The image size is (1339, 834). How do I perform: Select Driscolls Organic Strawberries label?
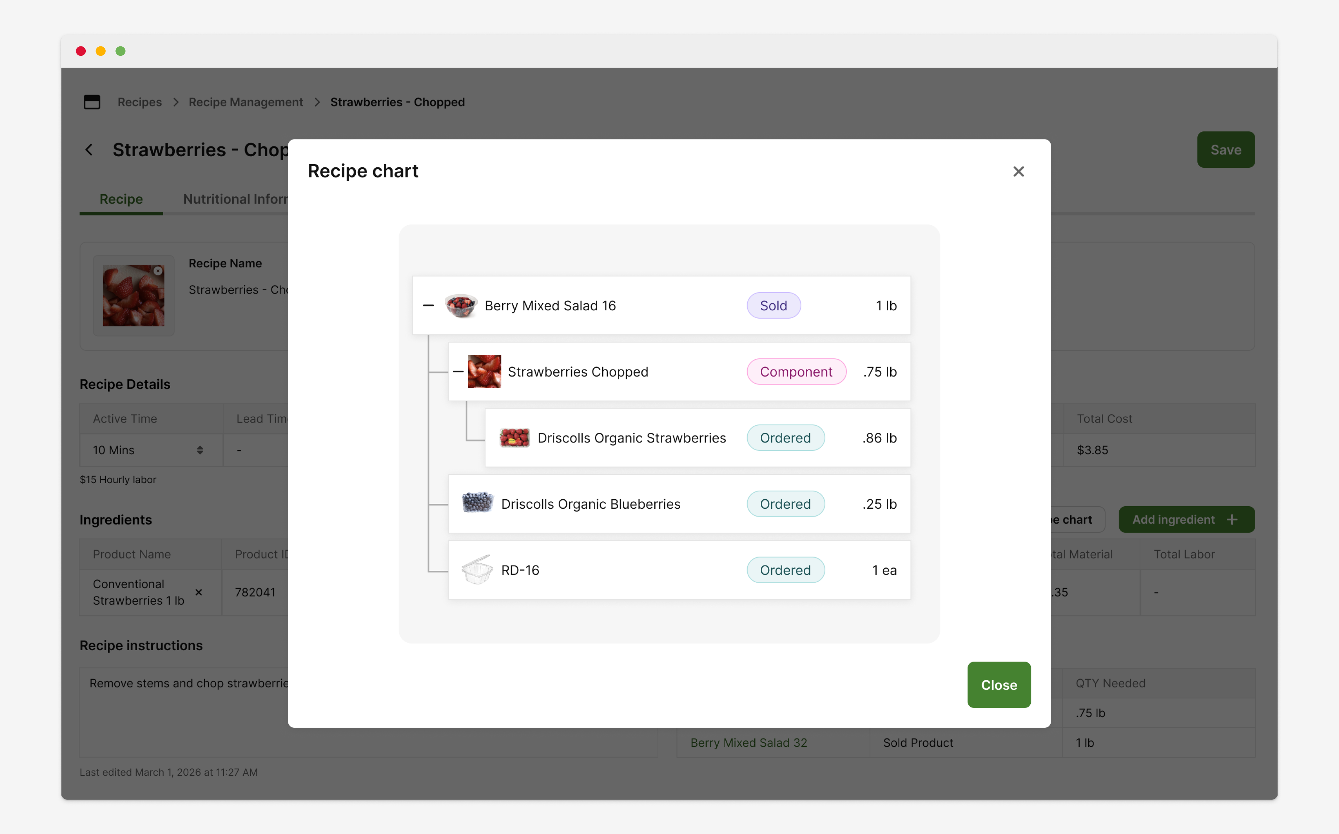tap(631, 438)
